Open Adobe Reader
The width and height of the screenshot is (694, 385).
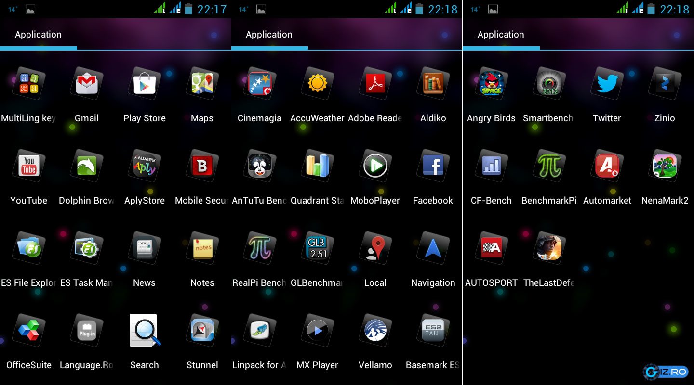point(375,83)
